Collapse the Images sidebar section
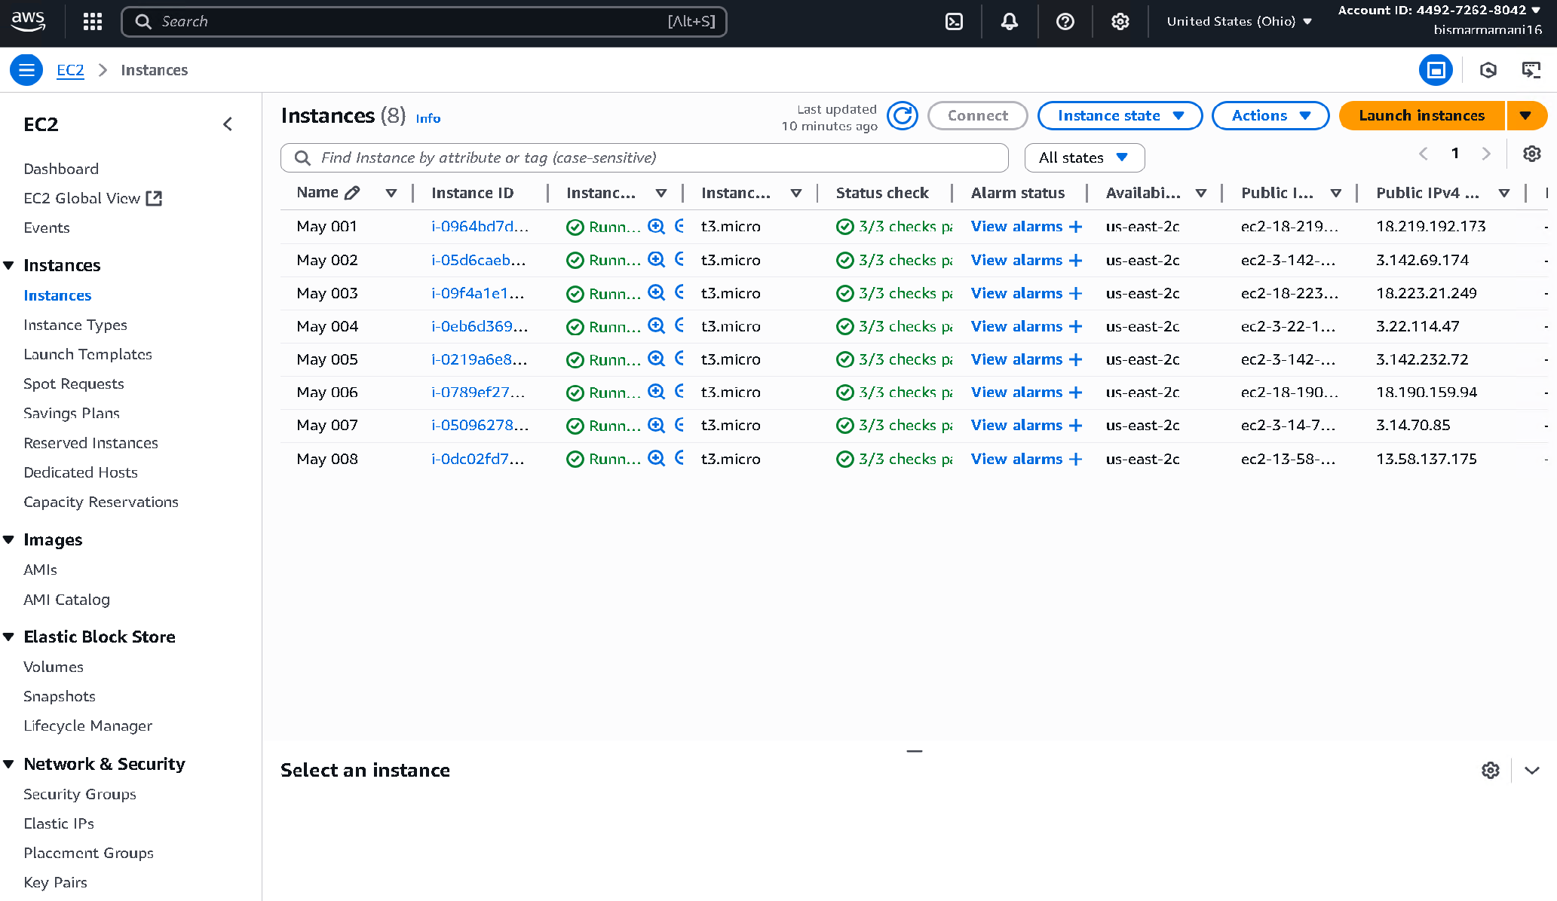The width and height of the screenshot is (1557, 901). pyautogui.click(x=9, y=539)
